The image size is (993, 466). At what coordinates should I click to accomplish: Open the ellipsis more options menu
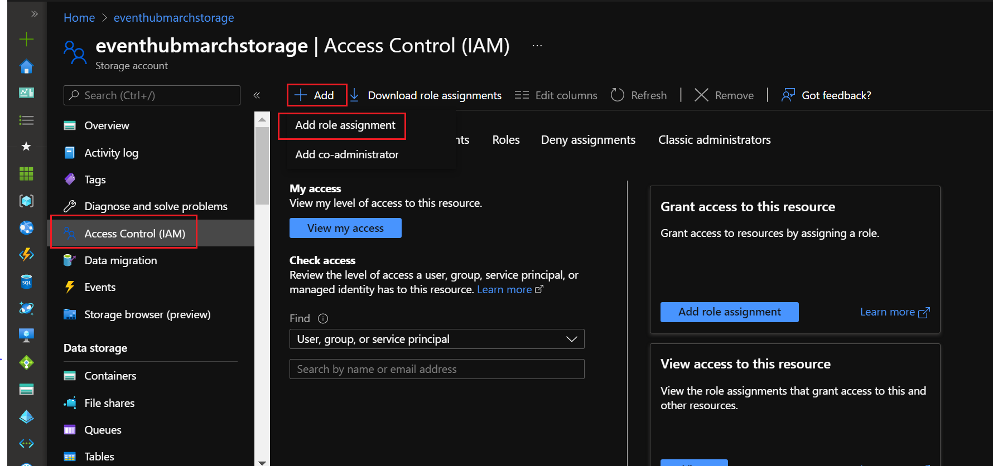[x=537, y=46]
